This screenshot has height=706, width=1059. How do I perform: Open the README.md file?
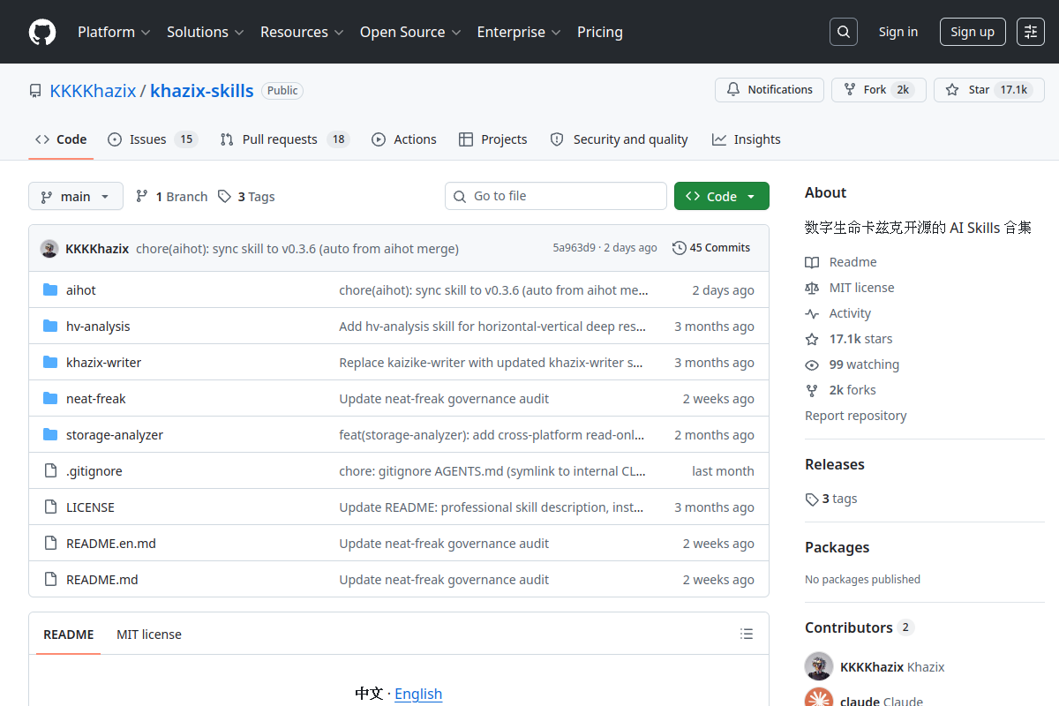(x=102, y=580)
